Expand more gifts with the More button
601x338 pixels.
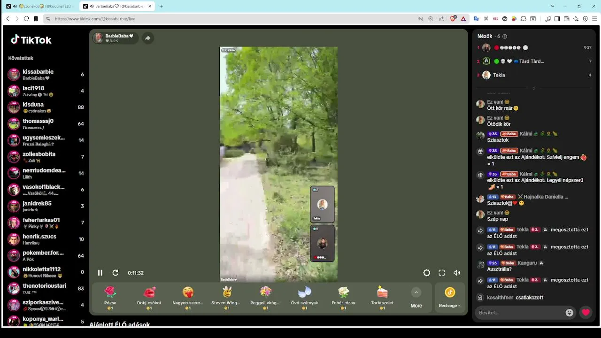(416, 298)
